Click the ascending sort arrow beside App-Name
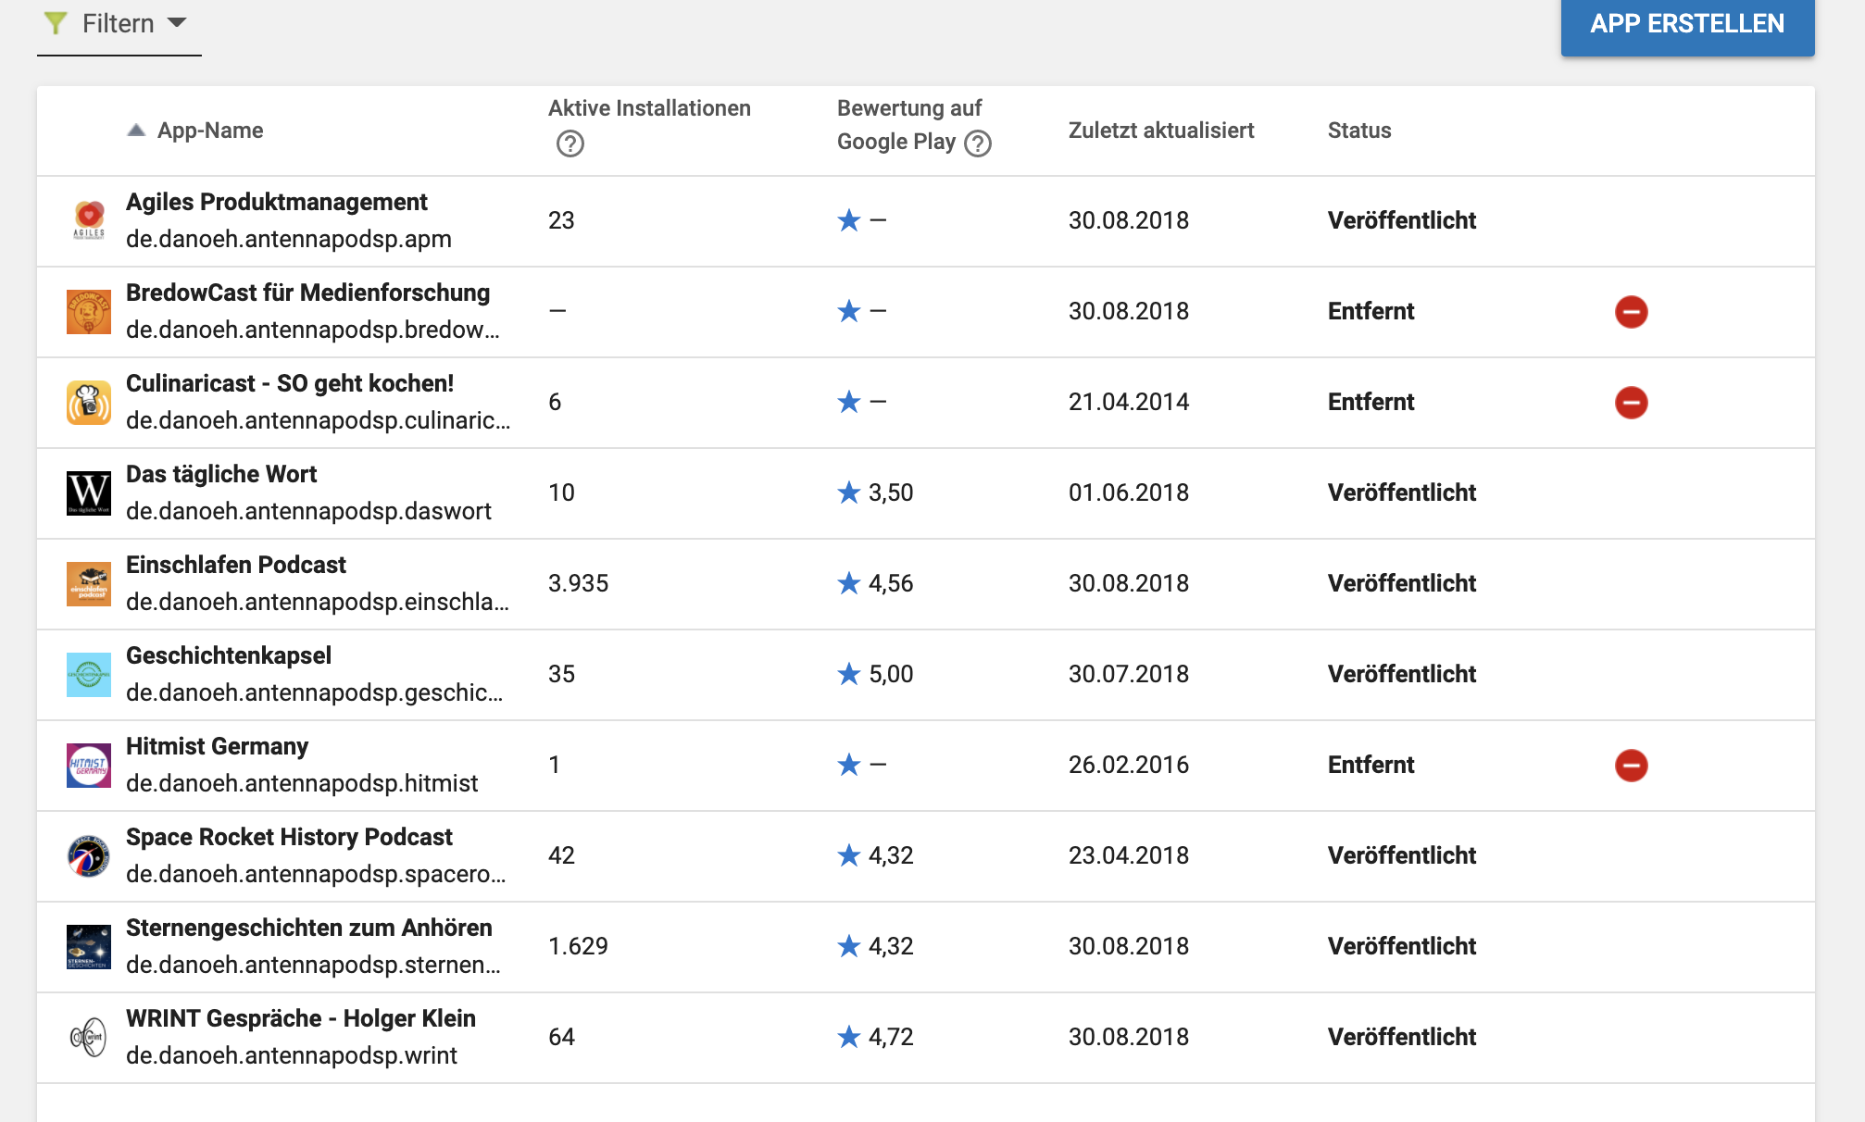Screen dimensions: 1865x1122 [136, 131]
